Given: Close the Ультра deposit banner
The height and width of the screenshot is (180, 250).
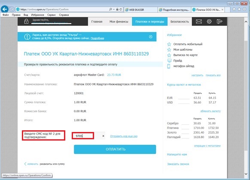Looking at the screenshot, I should (150, 37).
